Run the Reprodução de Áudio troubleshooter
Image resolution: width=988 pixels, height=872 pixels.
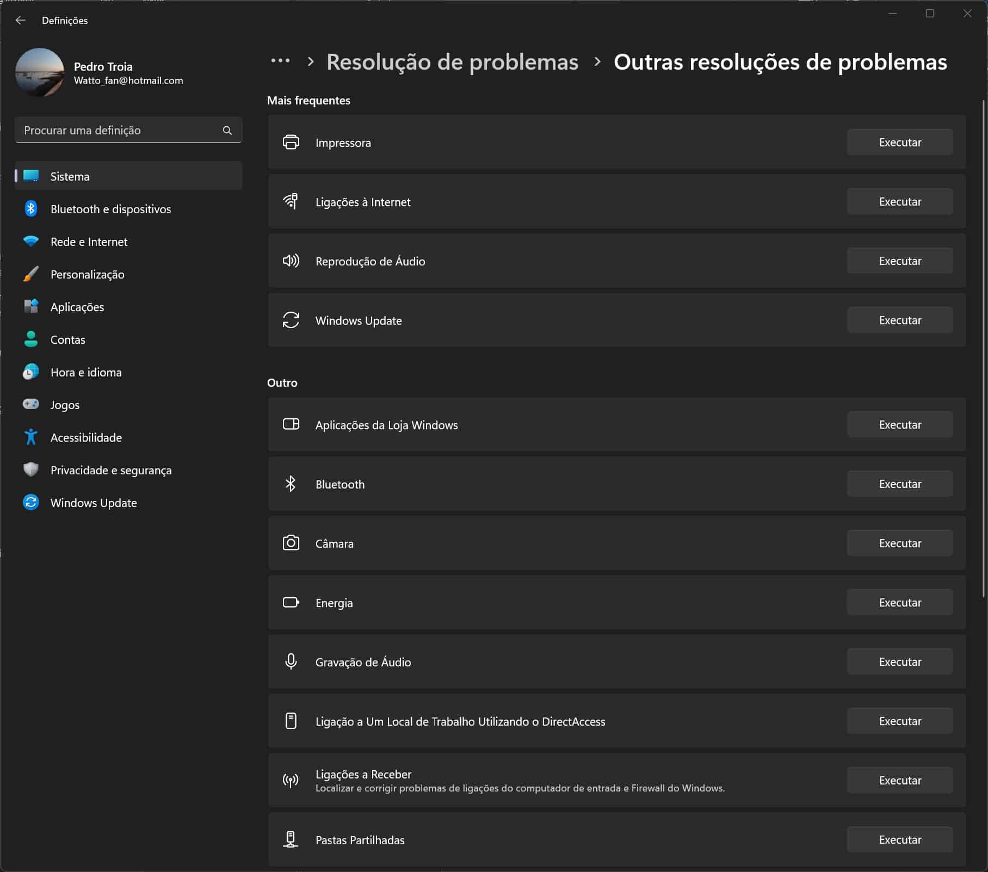click(x=899, y=261)
